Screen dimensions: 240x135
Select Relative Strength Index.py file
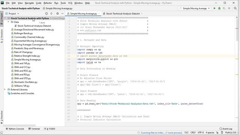click(27, 56)
